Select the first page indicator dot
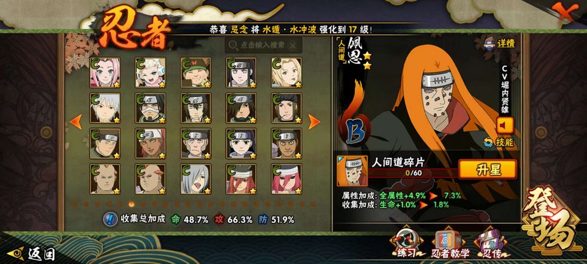This screenshot has height=264, width=587. (74, 204)
